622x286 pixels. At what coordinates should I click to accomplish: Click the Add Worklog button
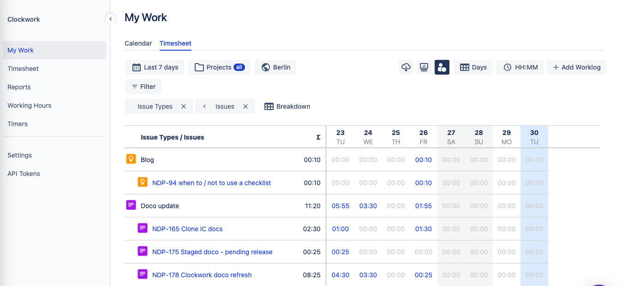pyautogui.click(x=576, y=67)
